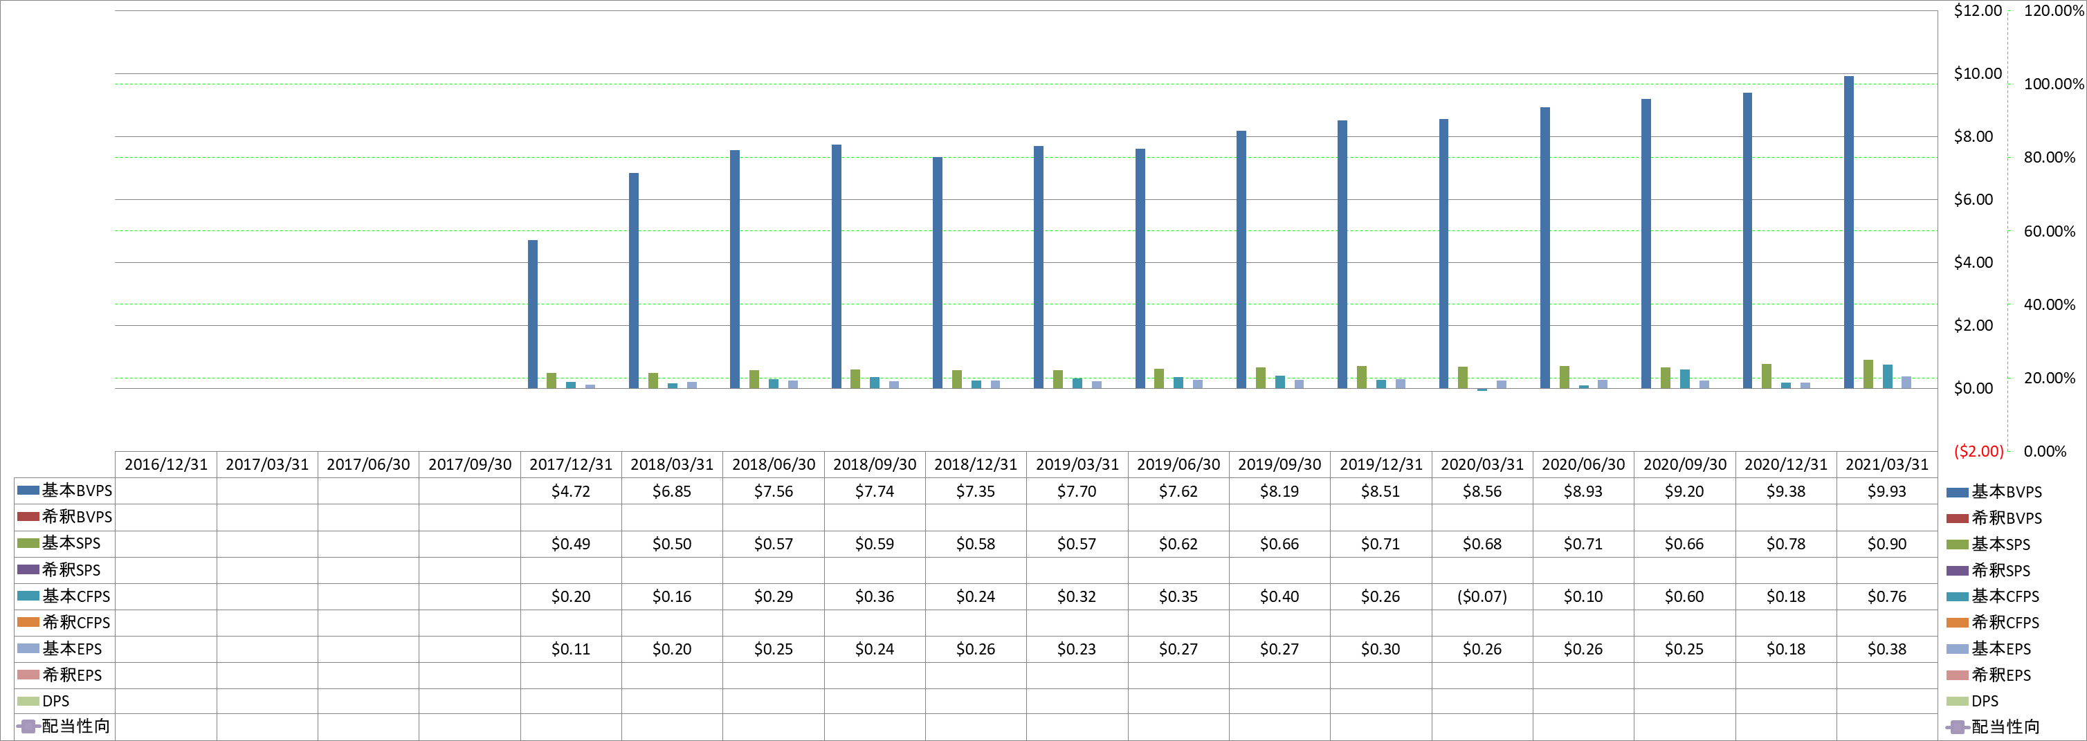Click the 希釈EPS label in the left legend
Viewport: 2087px width, 741px height.
click(x=72, y=675)
